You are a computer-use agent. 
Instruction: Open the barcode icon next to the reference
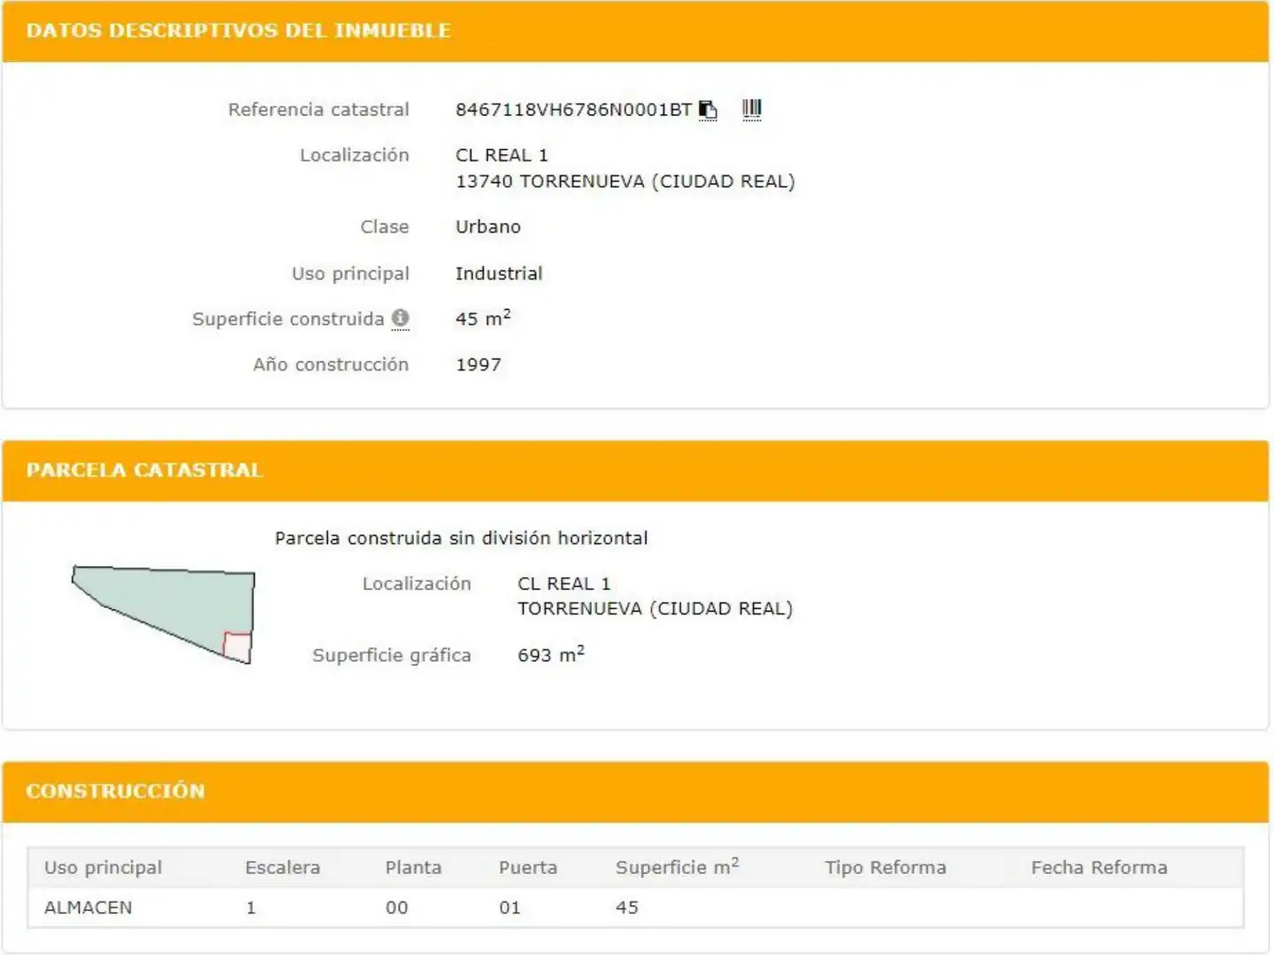click(x=752, y=109)
